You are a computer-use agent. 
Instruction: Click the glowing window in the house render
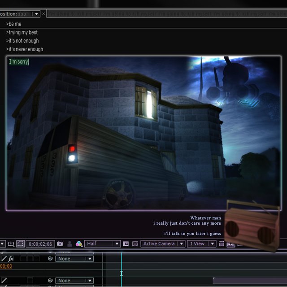tap(149, 104)
